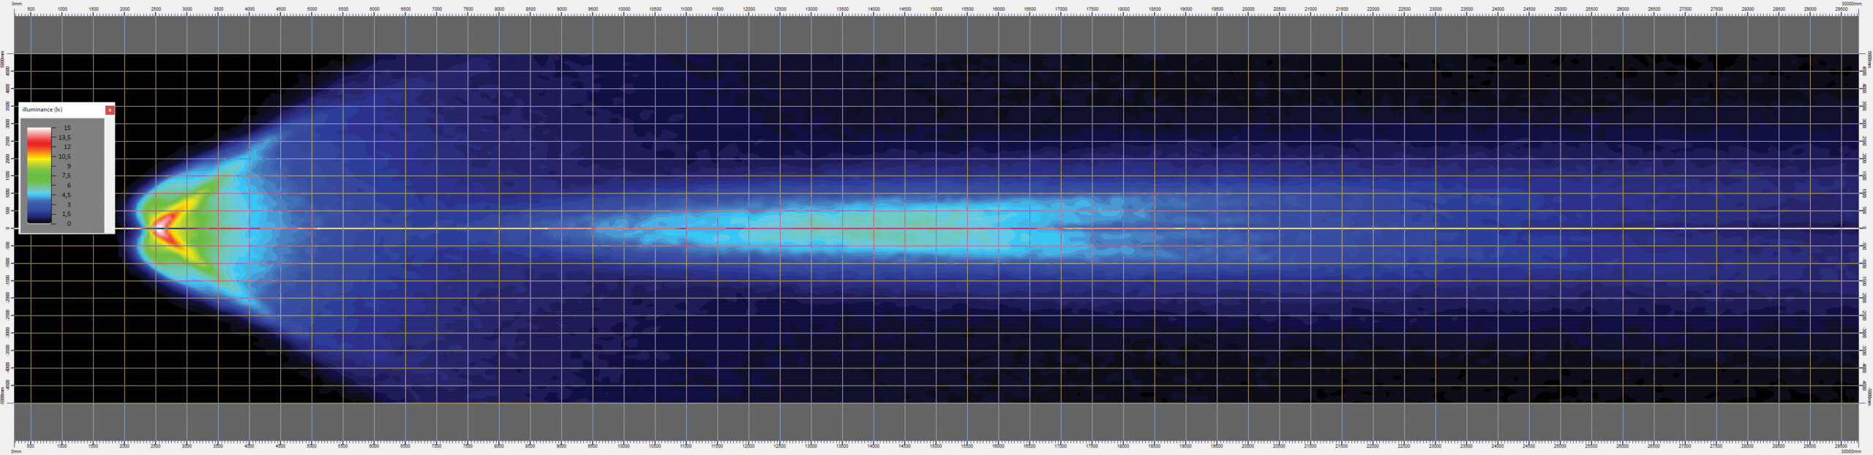Click the 7,5 value label in the legend
The image size is (1873, 455).
(x=66, y=176)
